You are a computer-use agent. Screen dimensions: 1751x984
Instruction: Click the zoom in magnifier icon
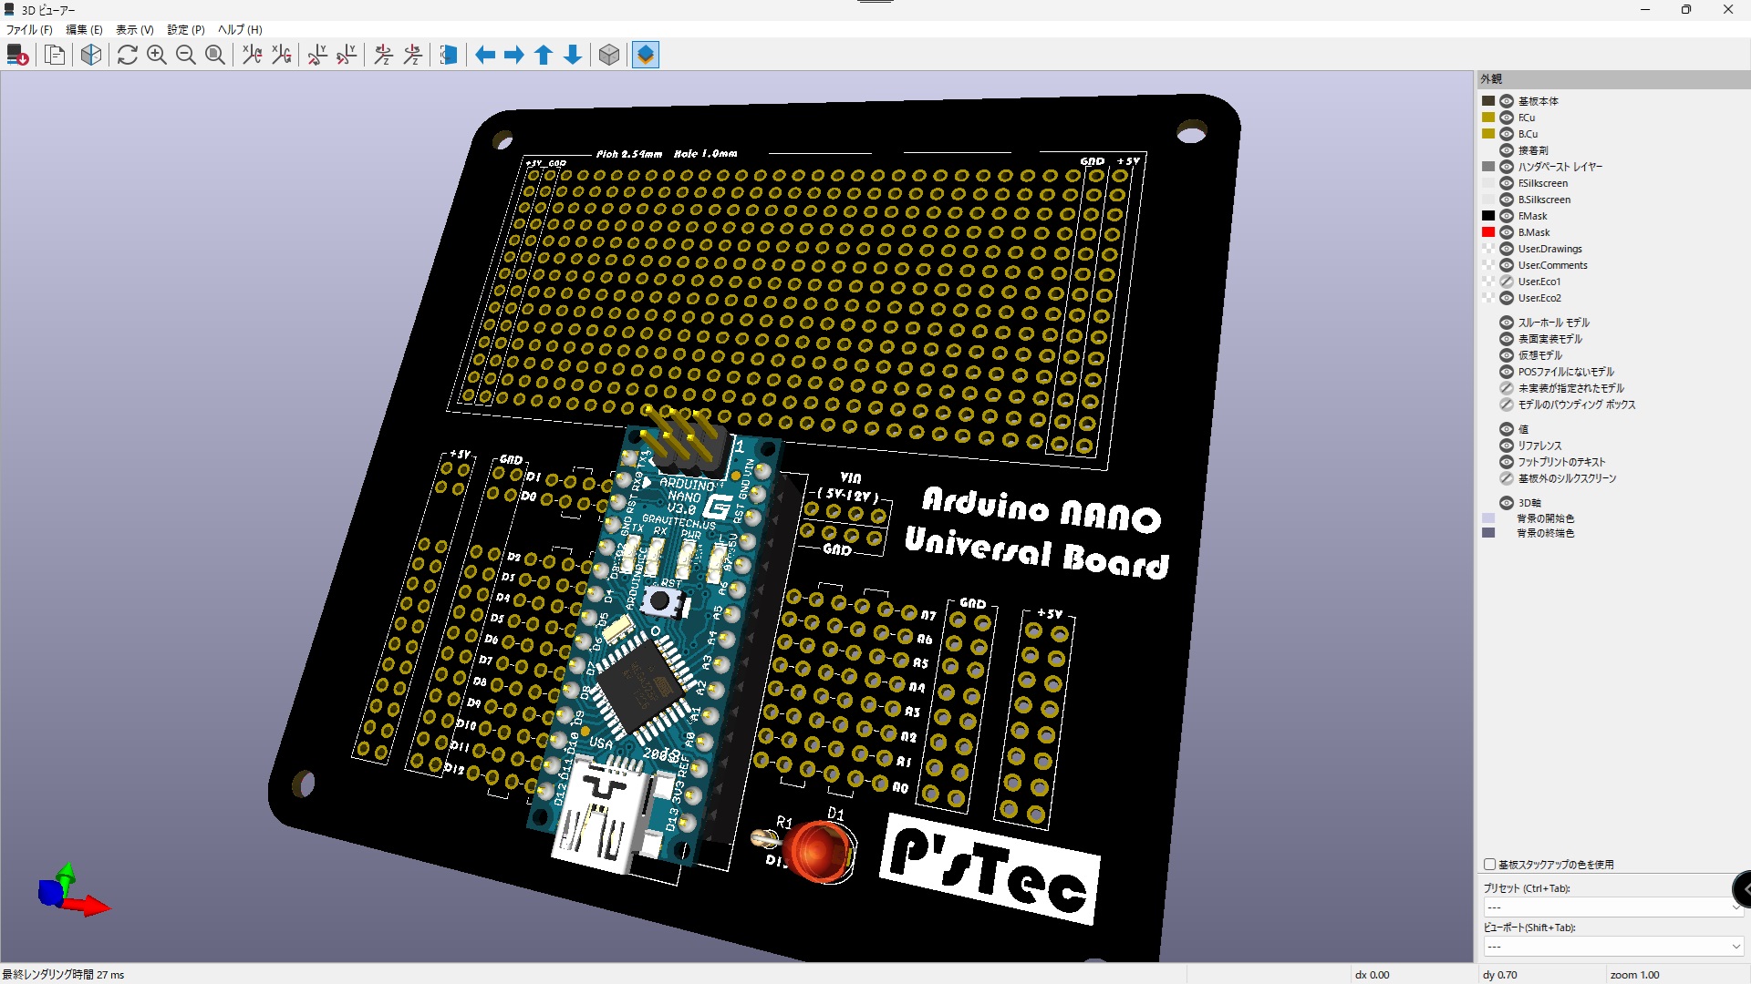point(157,56)
